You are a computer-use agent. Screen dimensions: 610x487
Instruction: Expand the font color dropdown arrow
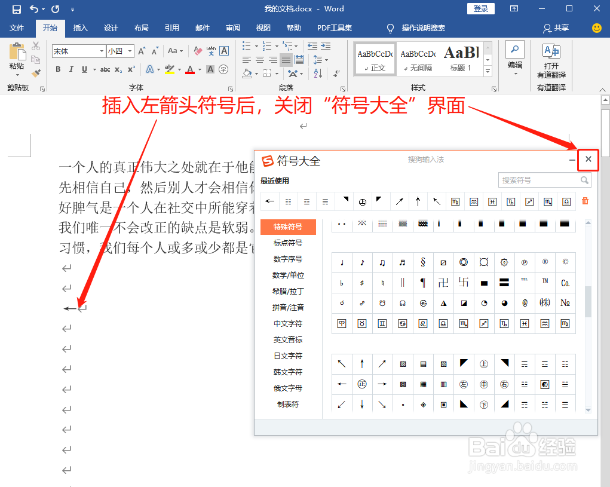[x=200, y=69]
